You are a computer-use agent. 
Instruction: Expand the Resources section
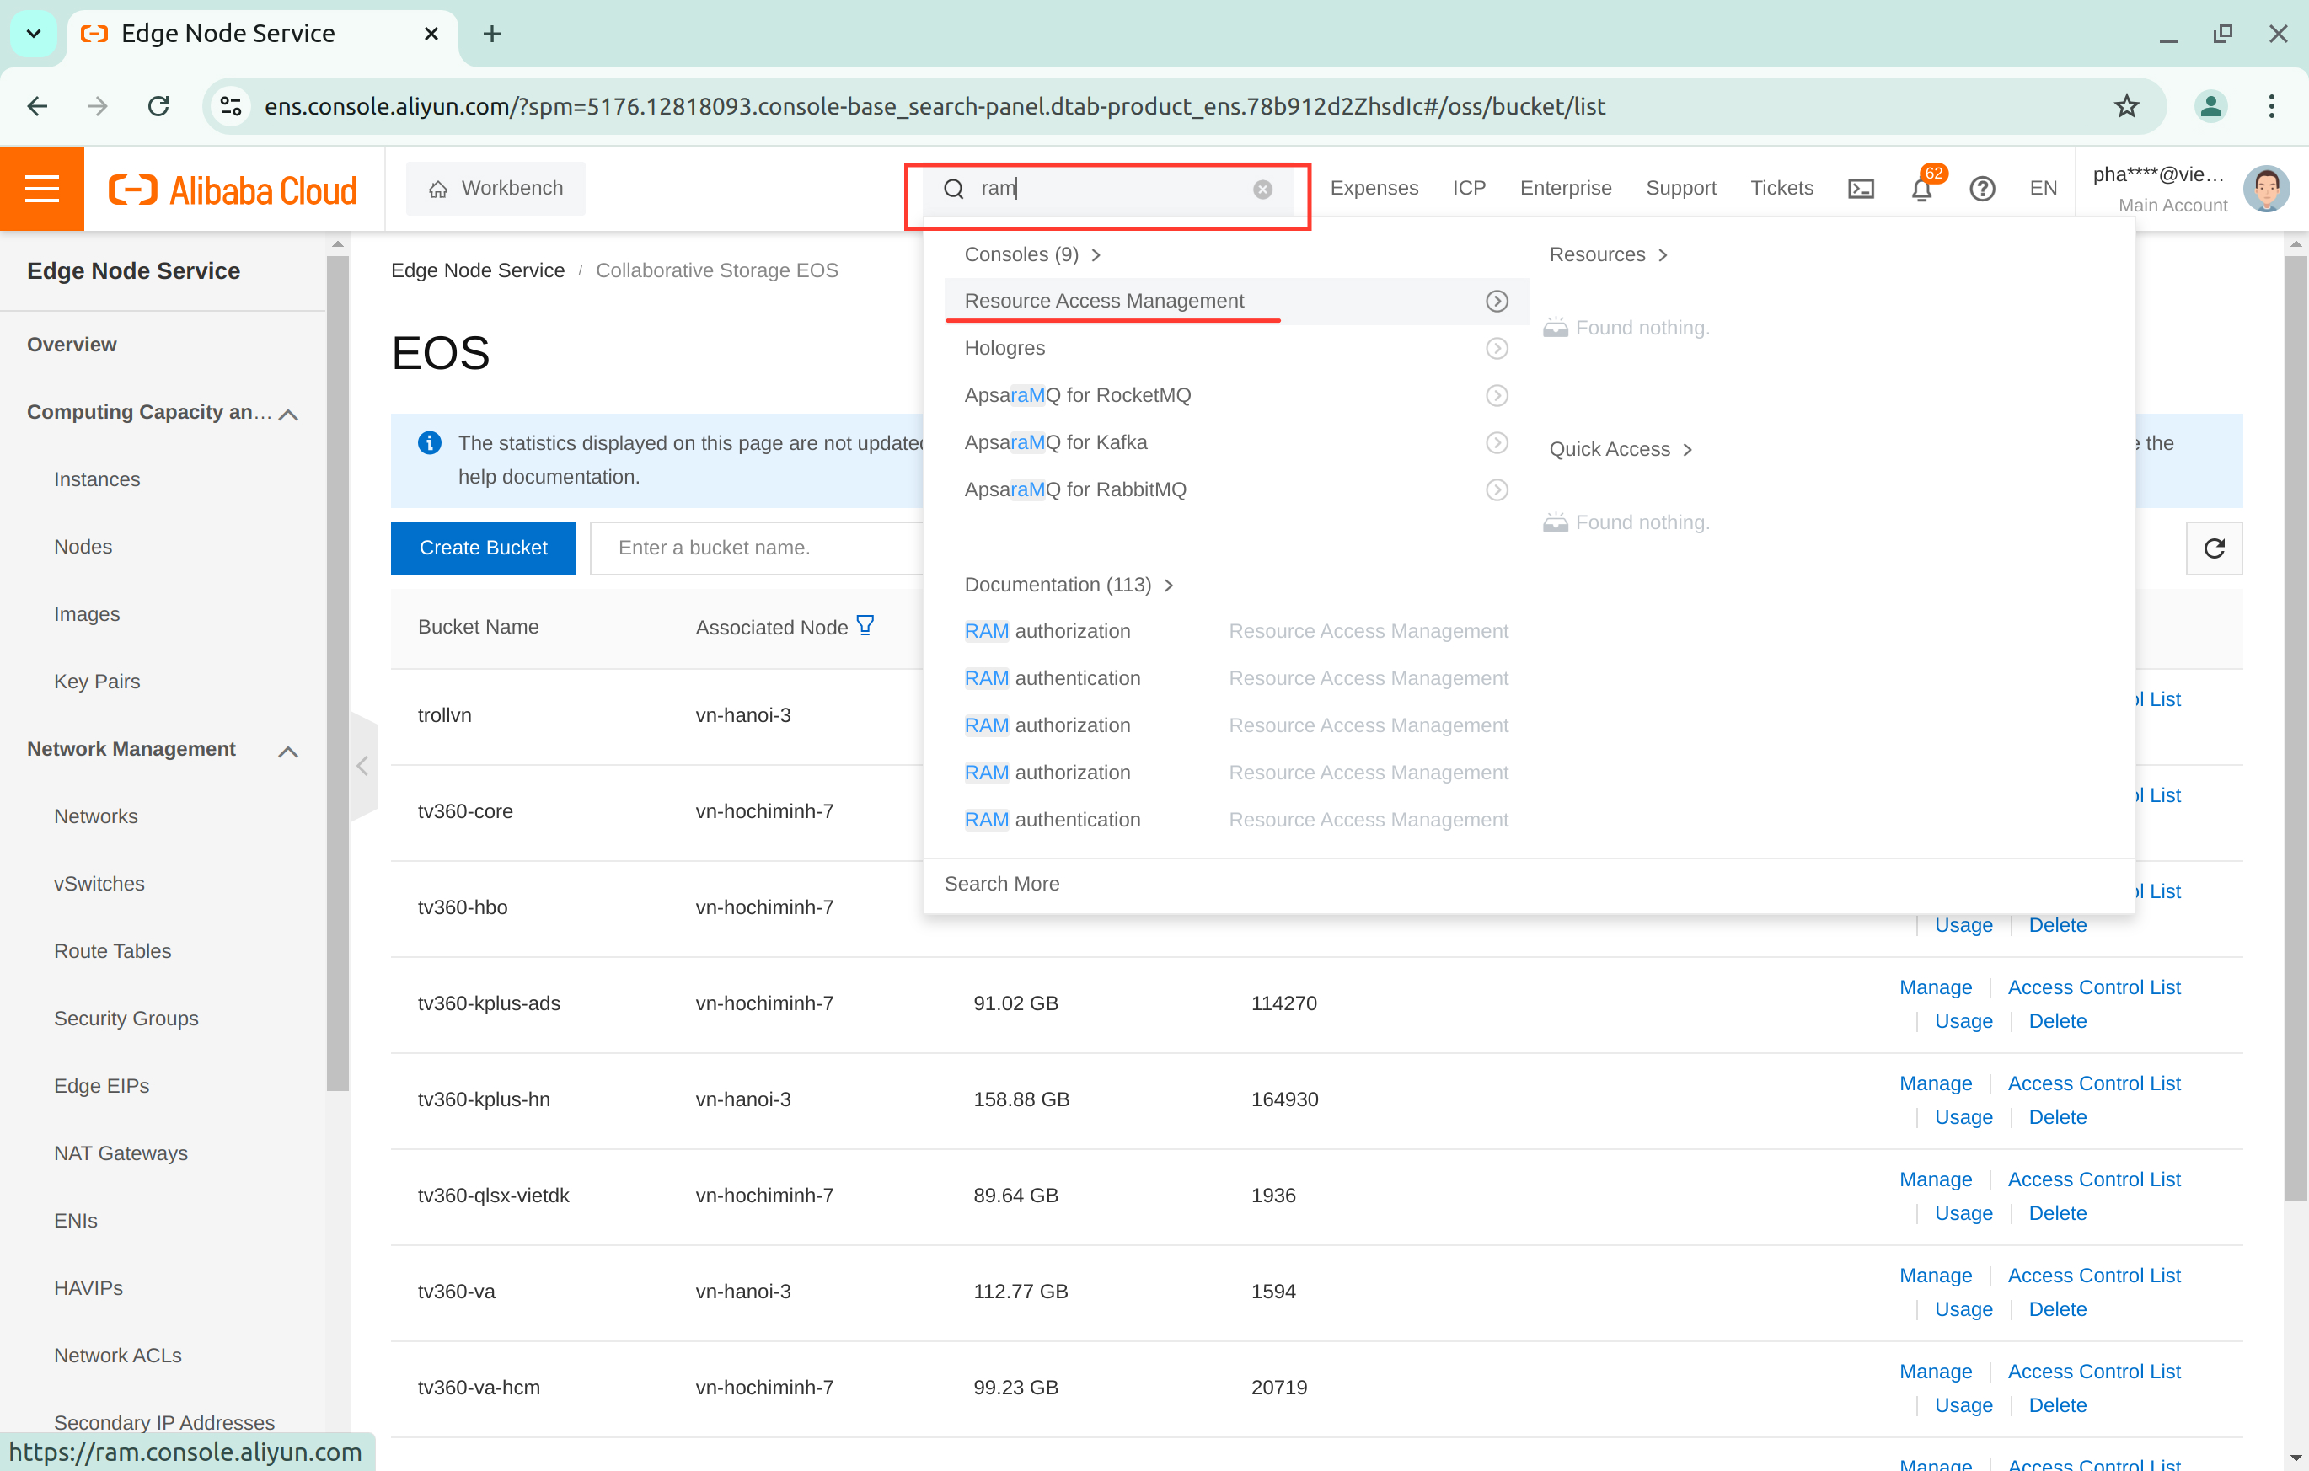[1608, 254]
